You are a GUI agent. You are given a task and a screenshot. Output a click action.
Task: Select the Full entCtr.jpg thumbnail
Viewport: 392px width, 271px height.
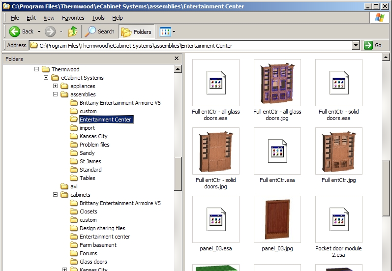[x=339, y=151]
